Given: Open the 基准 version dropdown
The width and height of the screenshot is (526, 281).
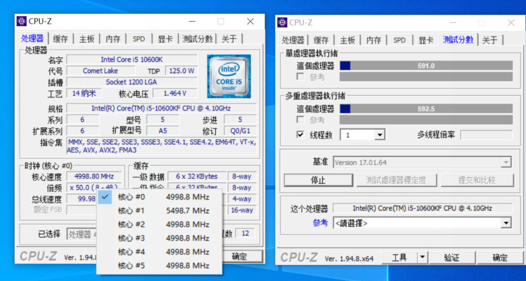Looking at the screenshot, I should 506,163.
